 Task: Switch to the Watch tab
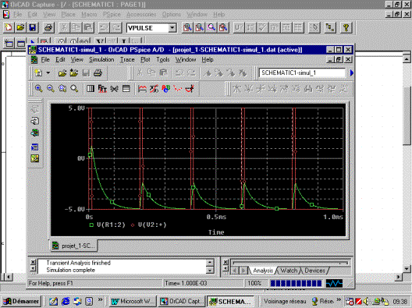(x=289, y=271)
